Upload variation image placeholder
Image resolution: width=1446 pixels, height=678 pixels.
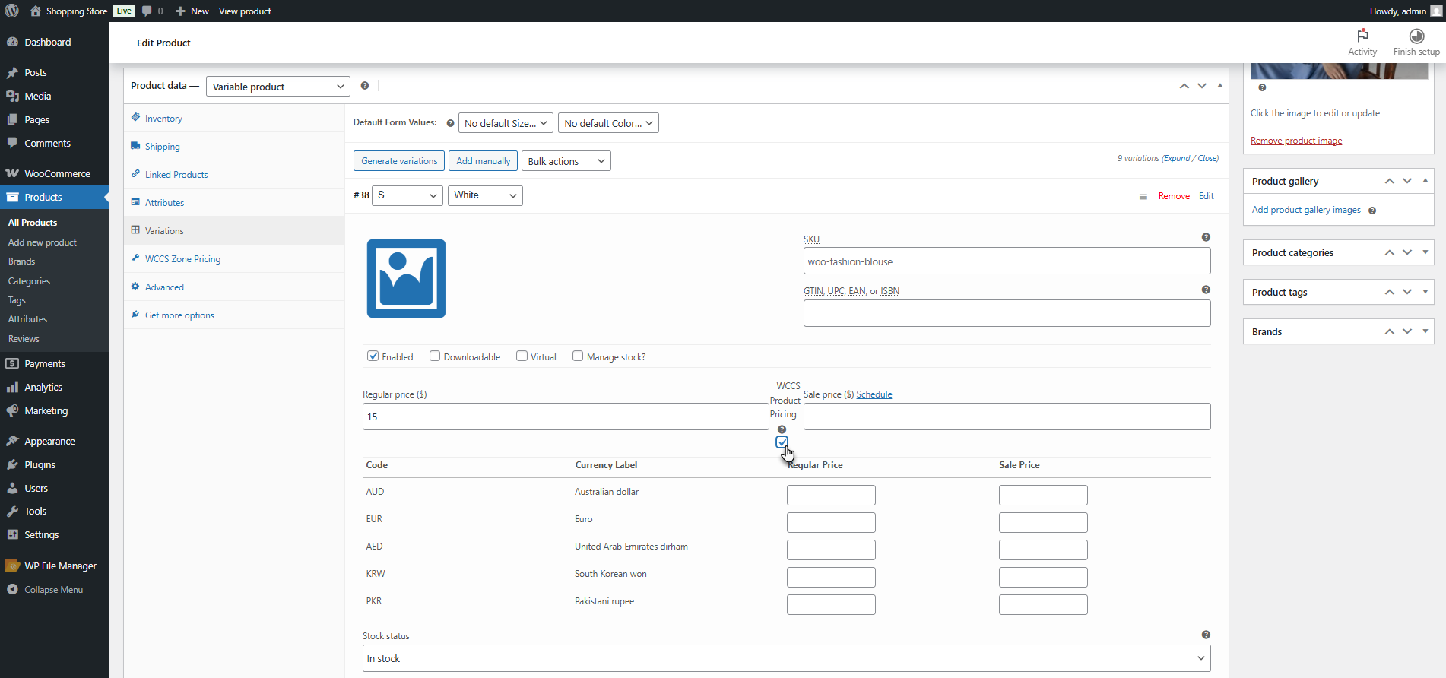406,278
